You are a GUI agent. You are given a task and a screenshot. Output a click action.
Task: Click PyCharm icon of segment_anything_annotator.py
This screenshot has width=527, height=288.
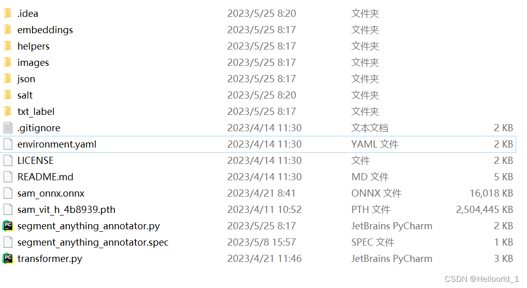click(8, 226)
